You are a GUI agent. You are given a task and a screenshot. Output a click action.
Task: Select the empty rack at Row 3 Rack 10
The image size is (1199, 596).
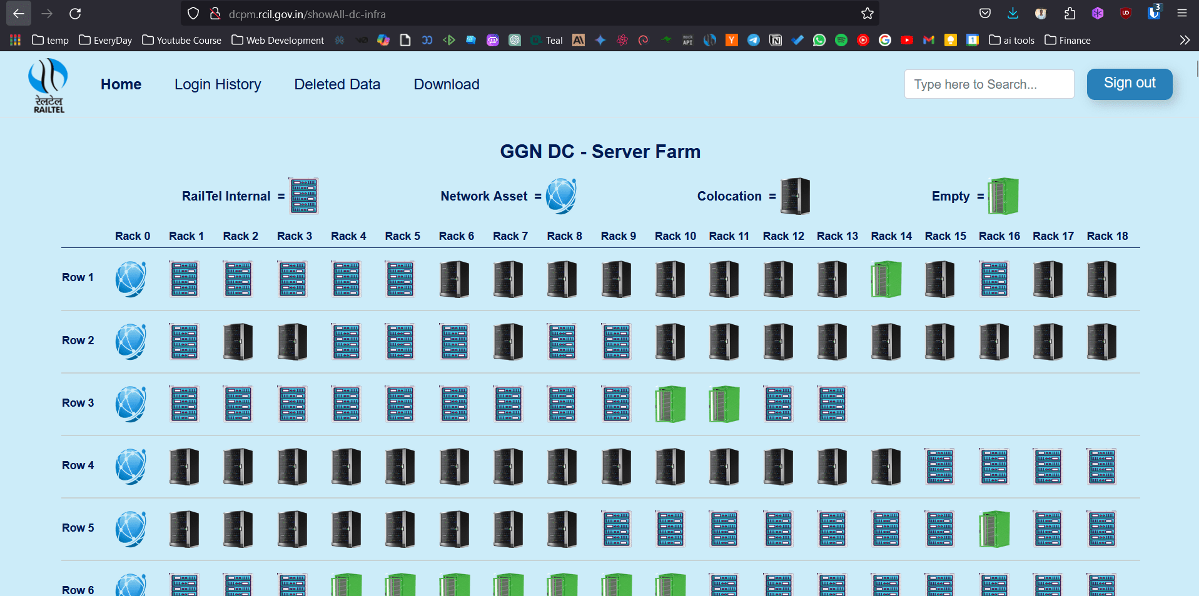(670, 404)
